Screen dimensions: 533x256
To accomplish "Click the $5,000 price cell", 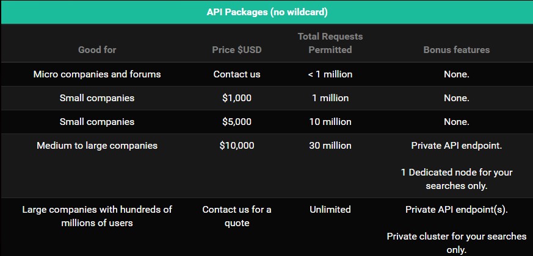I will coord(237,121).
